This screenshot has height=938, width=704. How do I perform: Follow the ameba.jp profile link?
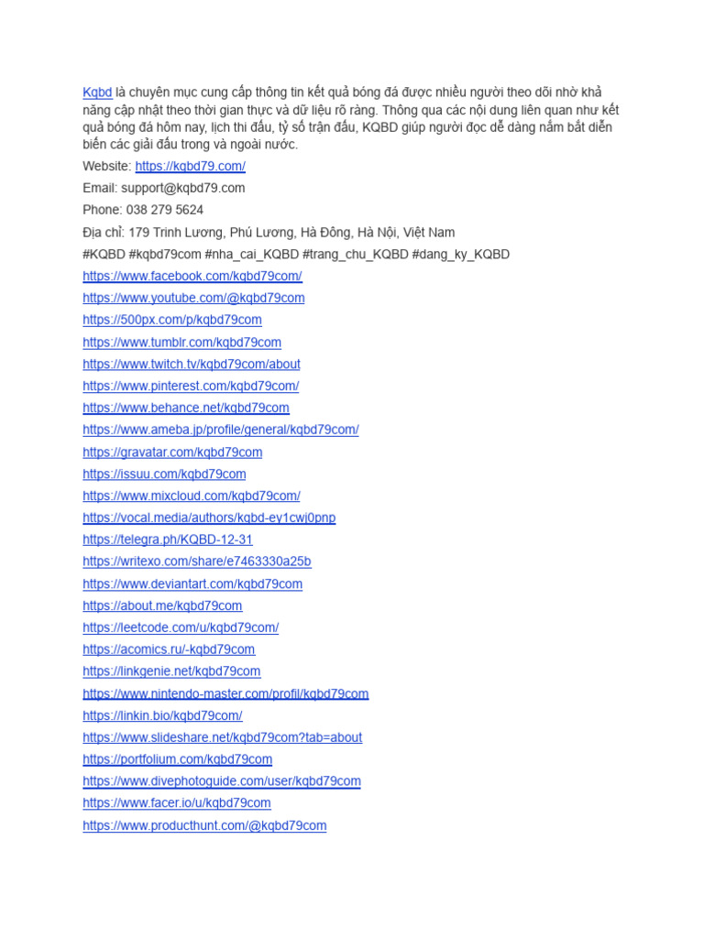coord(221,431)
